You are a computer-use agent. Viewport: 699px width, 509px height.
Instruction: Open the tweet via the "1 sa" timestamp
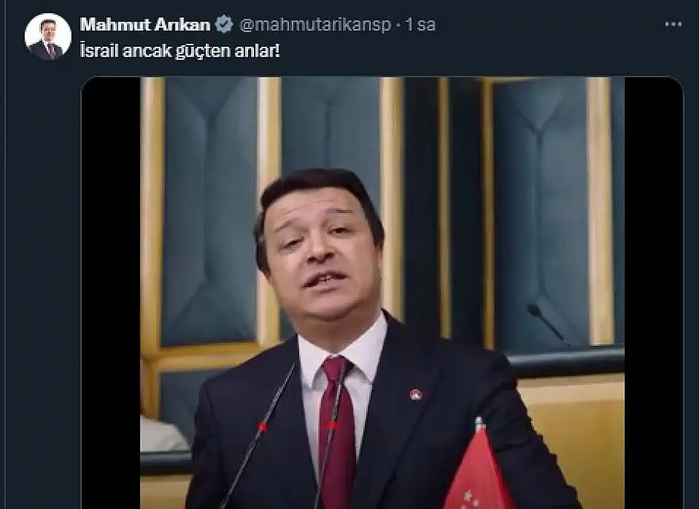(420, 25)
